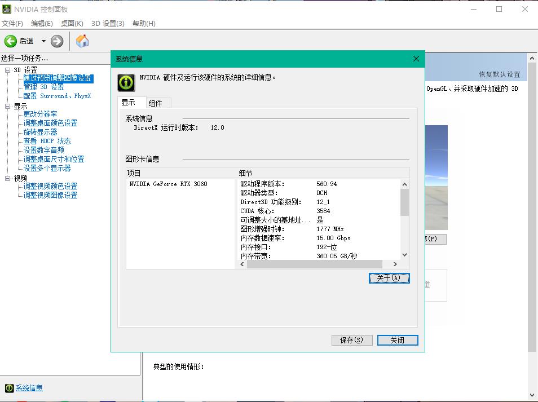Click the 后退 button label
The image size is (538, 402).
(x=27, y=41)
